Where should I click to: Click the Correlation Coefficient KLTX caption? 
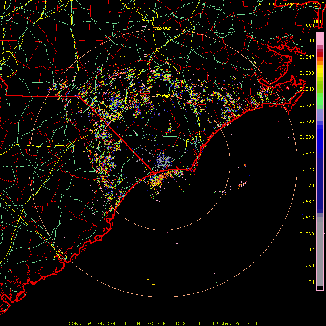pos(164,323)
